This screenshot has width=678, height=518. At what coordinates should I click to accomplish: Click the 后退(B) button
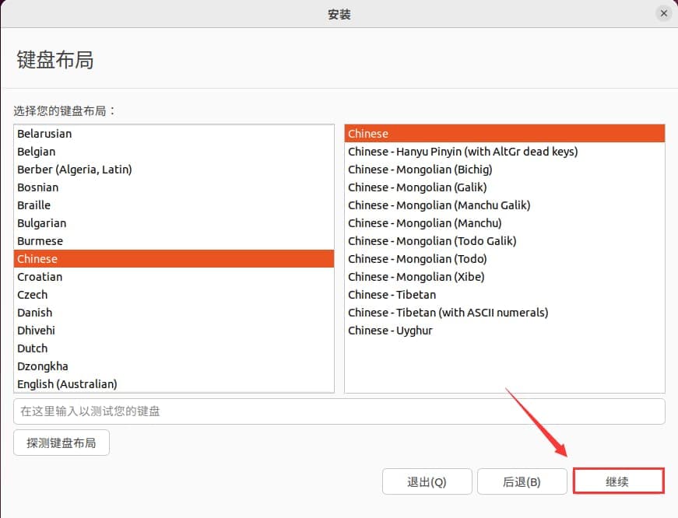pyautogui.click(x=523, y=481)
